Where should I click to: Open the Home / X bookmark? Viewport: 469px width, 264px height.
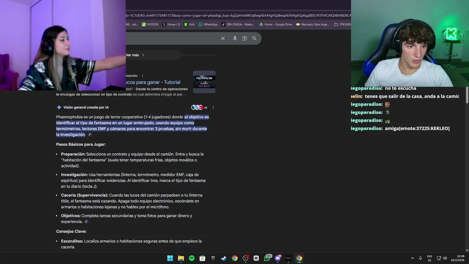[171, 25]
